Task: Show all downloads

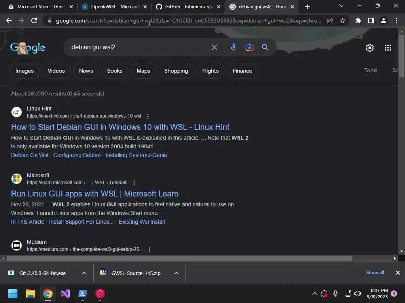Action: [x=375, y=273]
